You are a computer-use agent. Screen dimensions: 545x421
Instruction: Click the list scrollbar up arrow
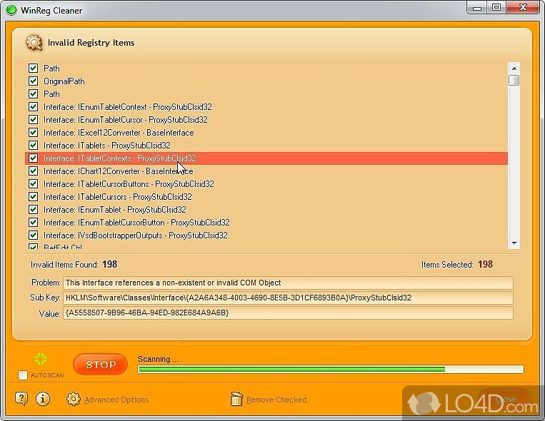[x=514, y=68]
